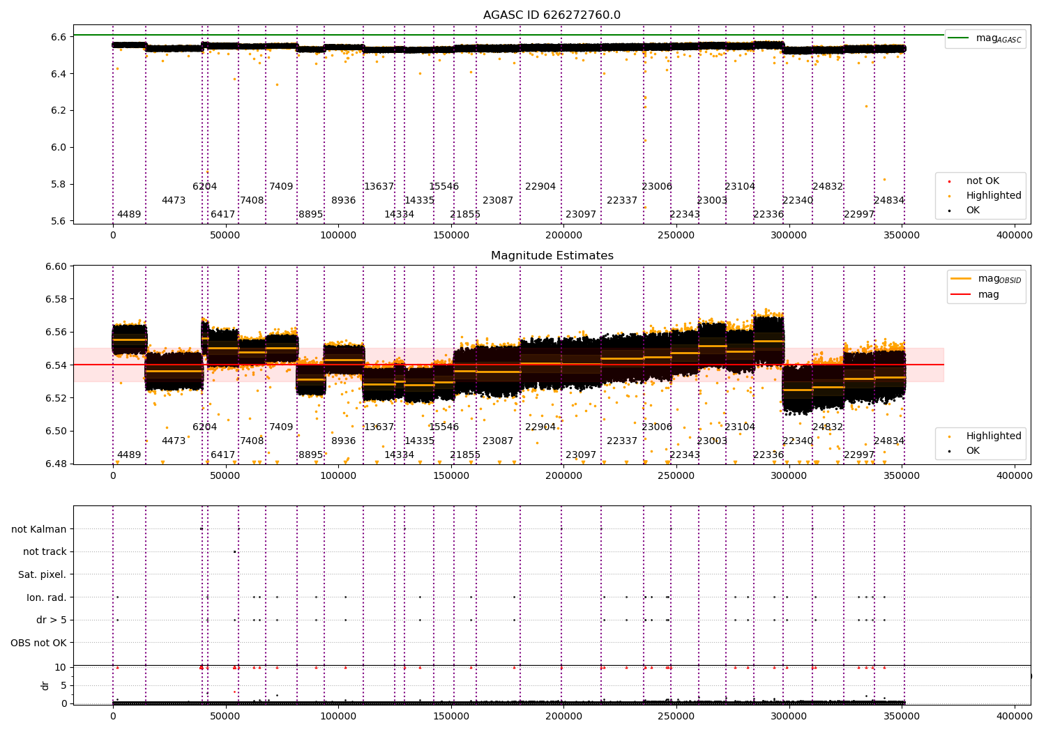Click the plot title 'AGASC ID 626272760.0'
This screenshot has height=732, width=1046.
coord(552,15)
